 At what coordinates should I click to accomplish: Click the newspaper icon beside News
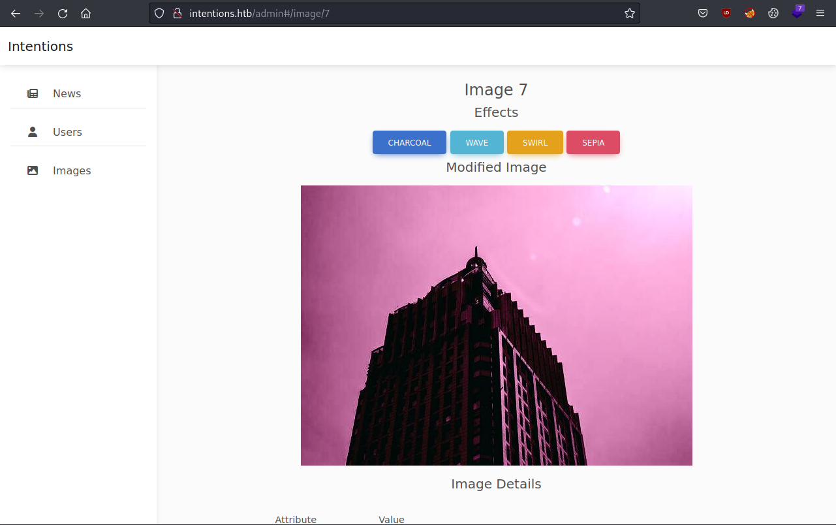[x=33, y=93]
